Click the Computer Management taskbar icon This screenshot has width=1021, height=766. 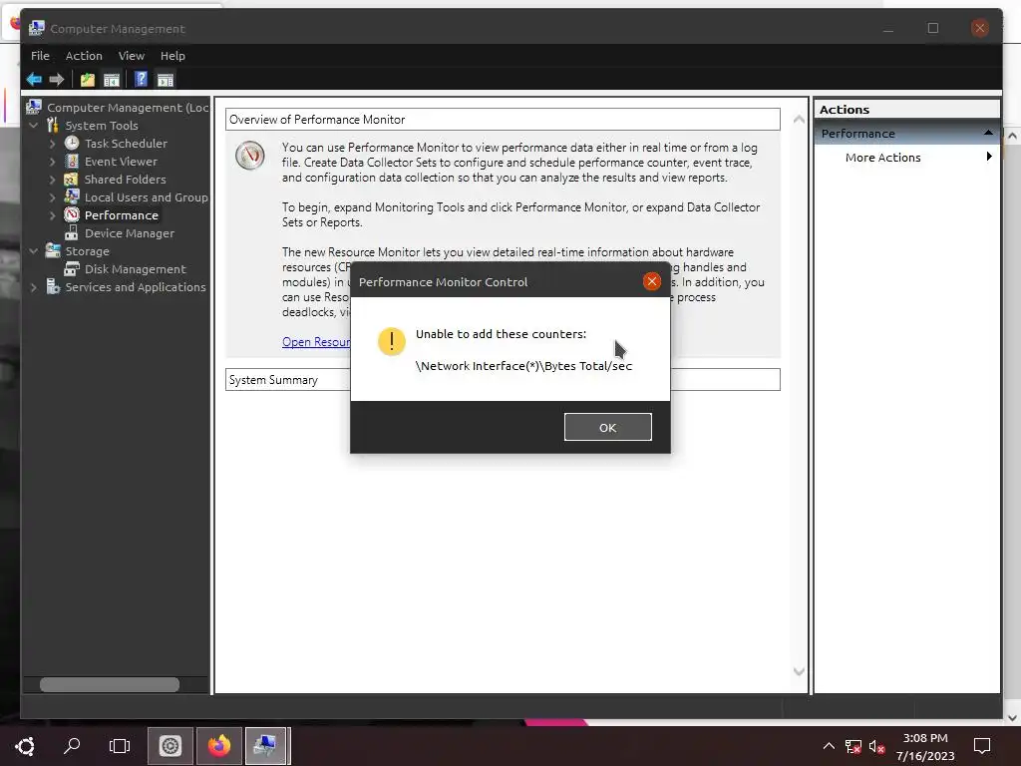click(265, 745)
